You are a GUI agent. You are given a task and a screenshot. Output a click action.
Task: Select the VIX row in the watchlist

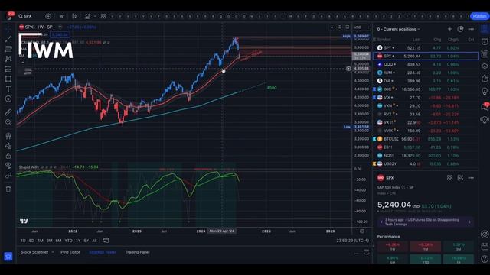click(x=426, y=98)
